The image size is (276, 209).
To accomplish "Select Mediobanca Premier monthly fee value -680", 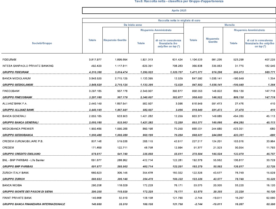I will pos(272,129).
